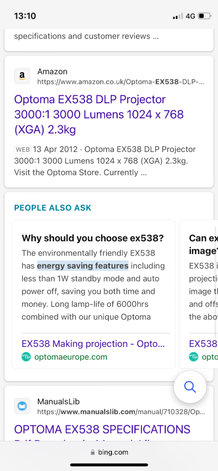The height and width of the screenshot is (471, 218).
Task: Tap the Amazon URL under site name
Action: point(121,82)
